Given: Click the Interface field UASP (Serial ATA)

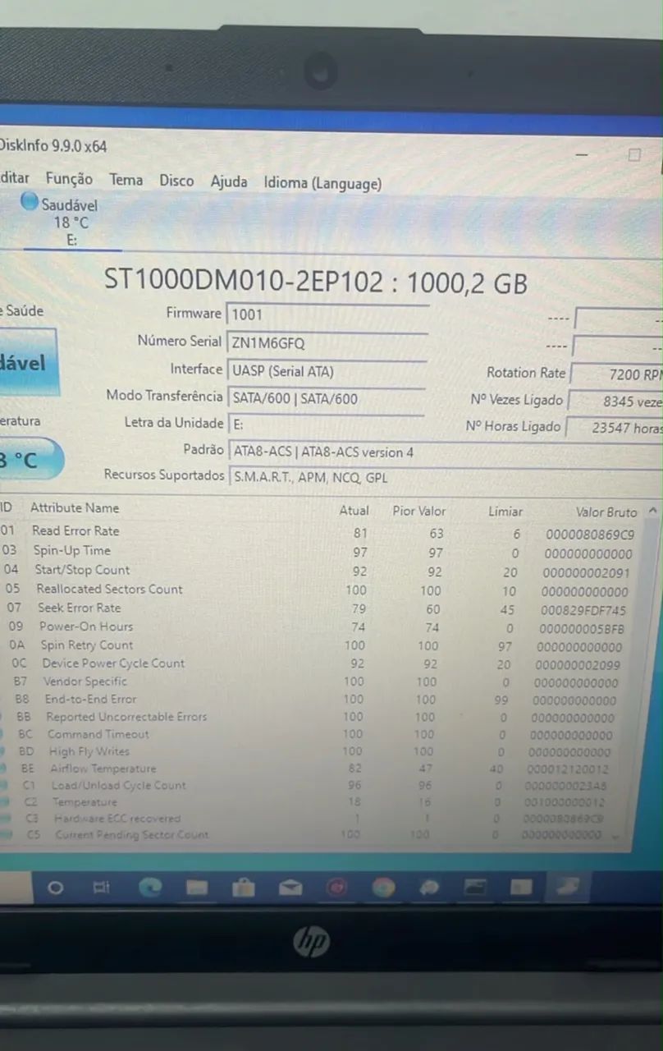Looking at the screenshot, I should (327, 371).
